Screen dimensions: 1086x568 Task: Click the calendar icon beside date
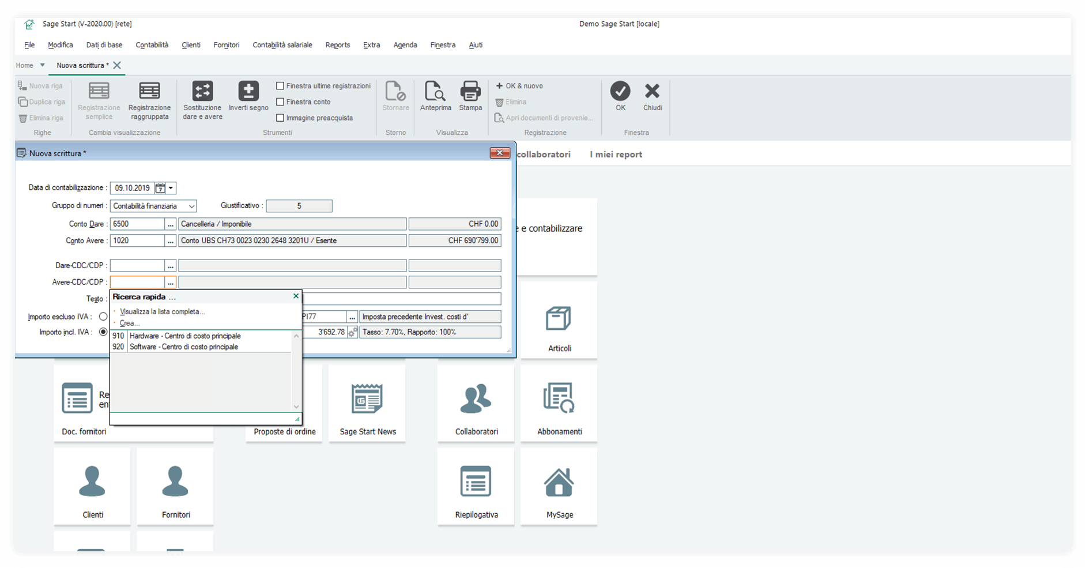pos(160,188)
